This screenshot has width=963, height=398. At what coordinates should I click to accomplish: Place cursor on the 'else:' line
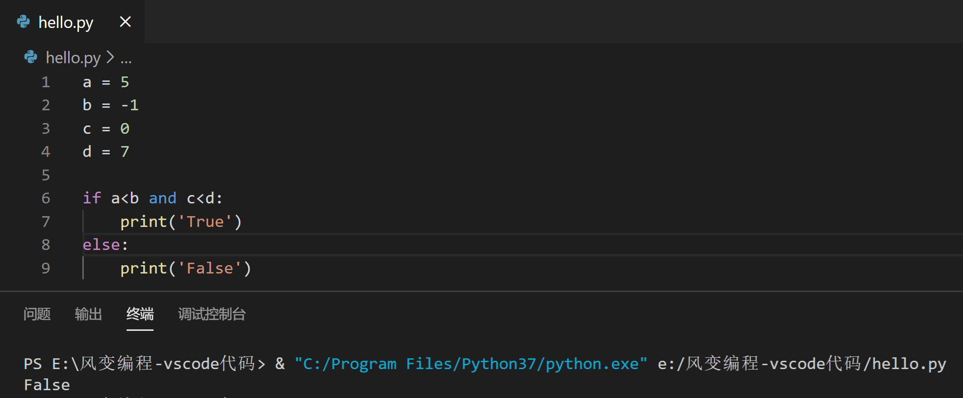(x=105, y=245)
